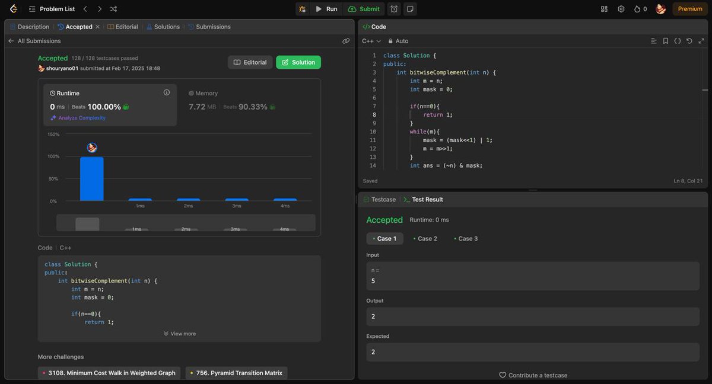Click the streak fire counter
Screen dimensions: 712x384
tap(640, 9)
